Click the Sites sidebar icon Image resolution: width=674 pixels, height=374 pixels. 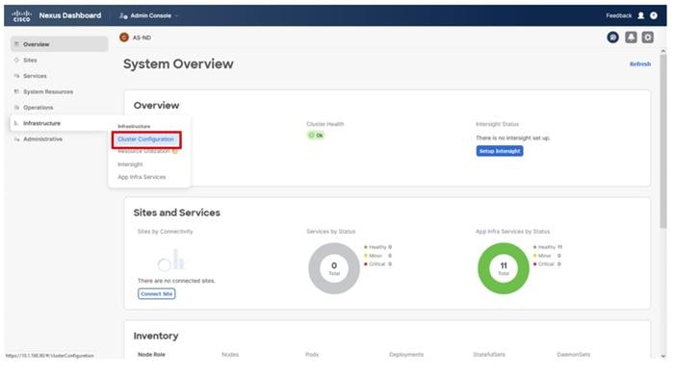tap(16, 61)
